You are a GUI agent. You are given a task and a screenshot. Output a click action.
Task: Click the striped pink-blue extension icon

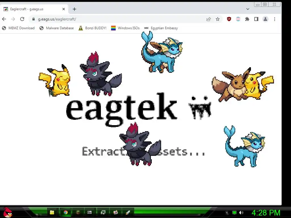pyautogui.click(x=238, y=19)
